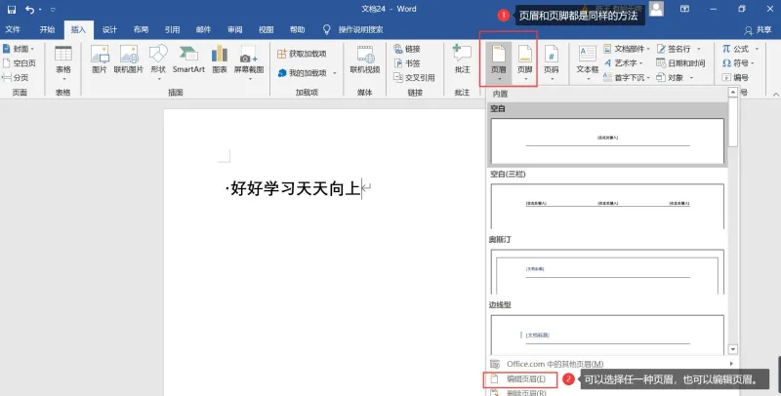This screenshot has width=781, height=396.
Task: Insert a 分页 page break
Action: coord(15,78)
